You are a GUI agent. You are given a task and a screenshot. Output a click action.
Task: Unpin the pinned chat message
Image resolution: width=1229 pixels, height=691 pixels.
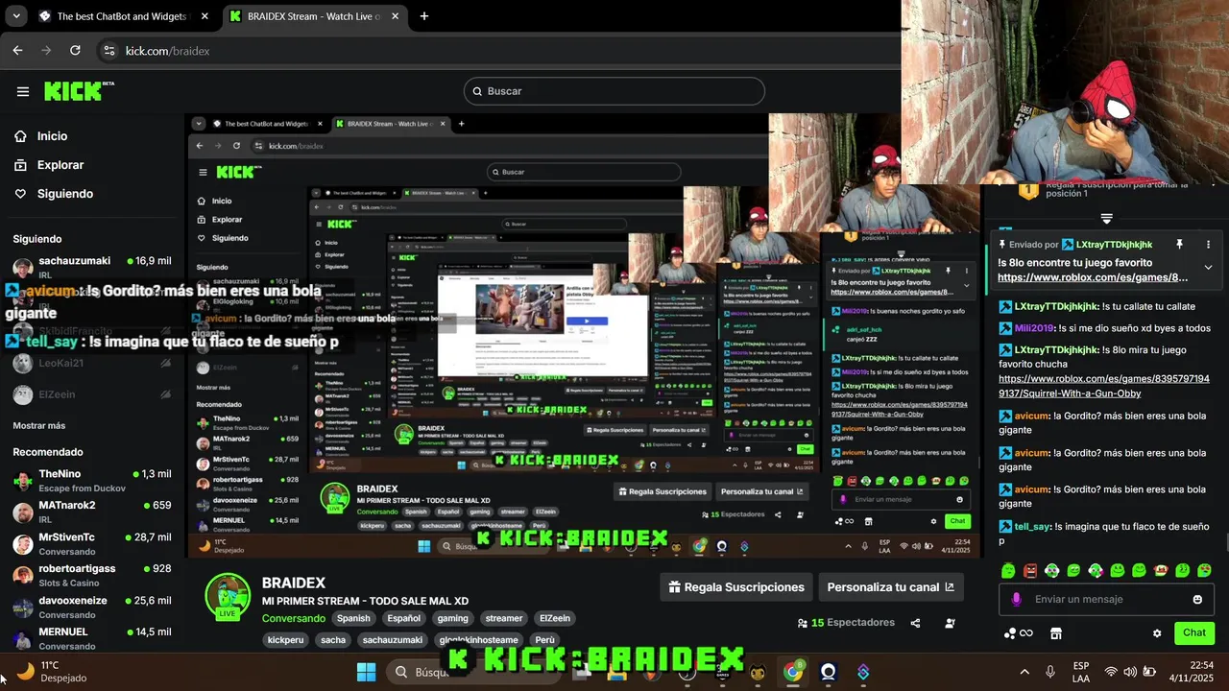click(1179, 245)
